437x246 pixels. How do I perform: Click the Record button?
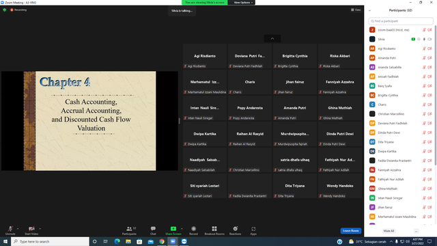pos(193,230)
